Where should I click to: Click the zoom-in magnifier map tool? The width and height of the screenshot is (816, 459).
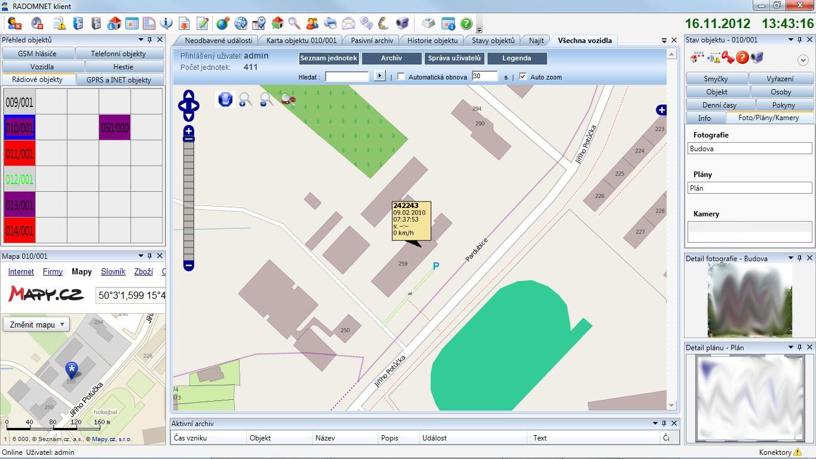(246, 100)
